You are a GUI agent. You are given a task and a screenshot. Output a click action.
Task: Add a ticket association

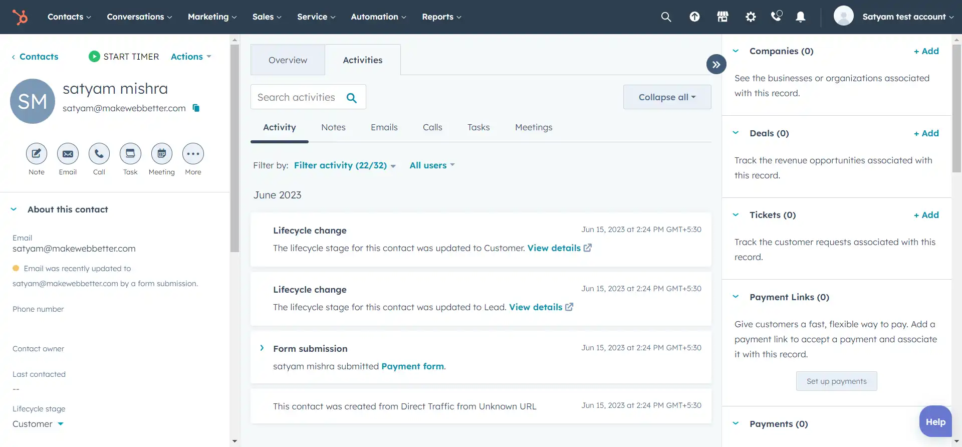pyautogui.click(x=926, y=215)
